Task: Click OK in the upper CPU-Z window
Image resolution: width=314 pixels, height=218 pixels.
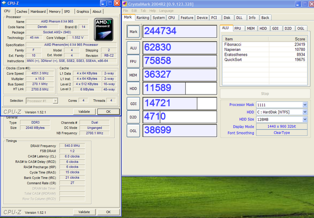Action: [108, 112]
